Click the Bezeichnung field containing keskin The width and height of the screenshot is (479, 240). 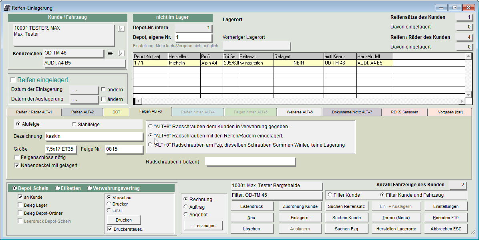pos(94,136)
